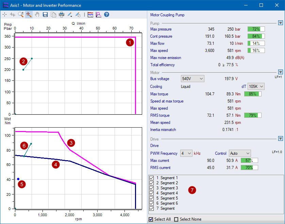Save results using the floppy disk icon

pos(45,15)
